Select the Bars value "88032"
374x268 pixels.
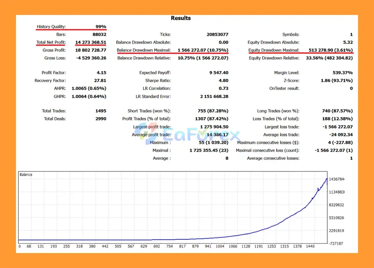coord(99,35)
